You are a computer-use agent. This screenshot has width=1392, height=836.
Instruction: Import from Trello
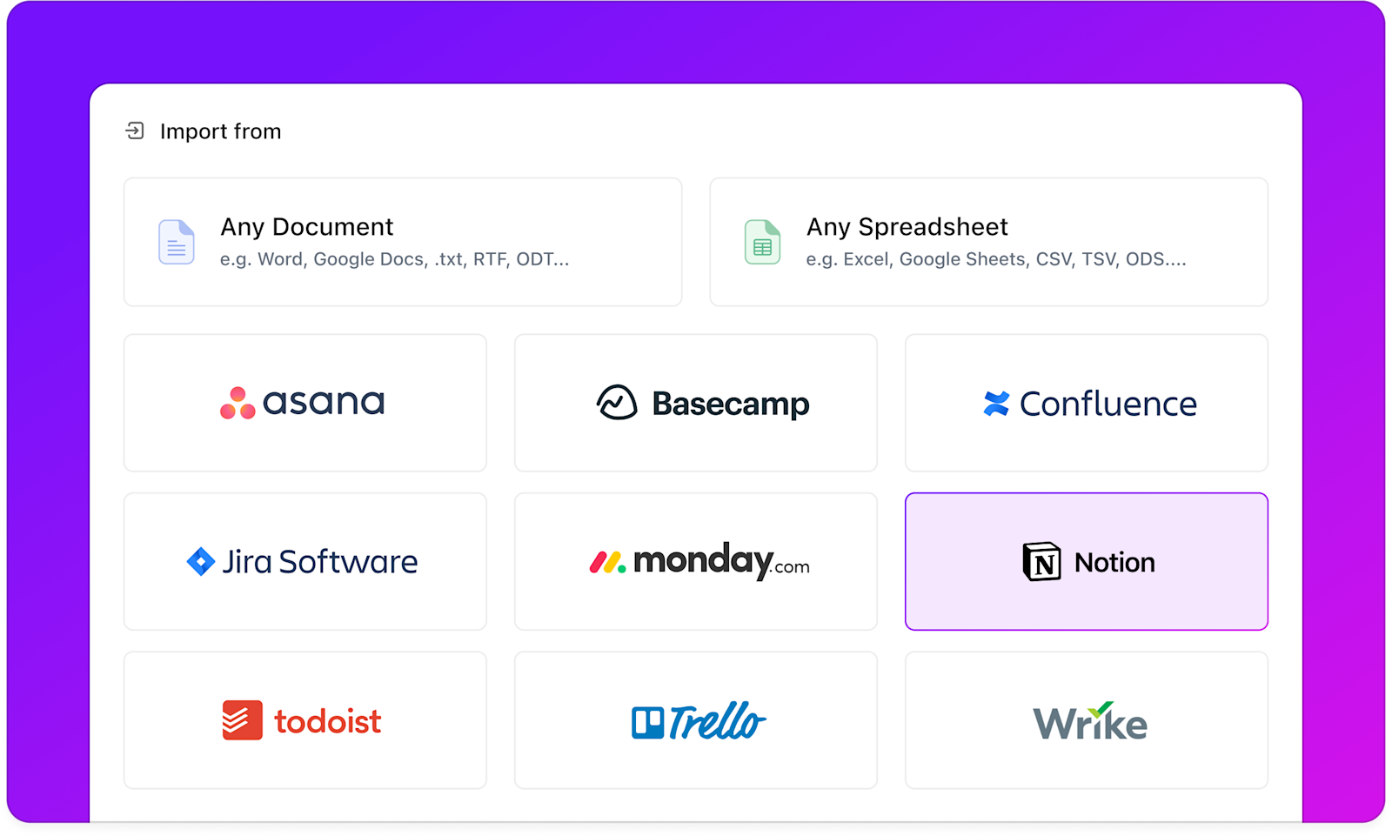pos(695,720)
